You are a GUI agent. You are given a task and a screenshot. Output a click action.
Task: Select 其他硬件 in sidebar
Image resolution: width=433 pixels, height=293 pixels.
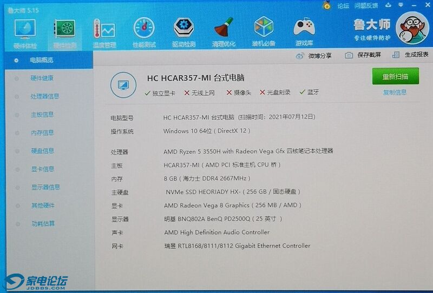(x=43, y=205)
